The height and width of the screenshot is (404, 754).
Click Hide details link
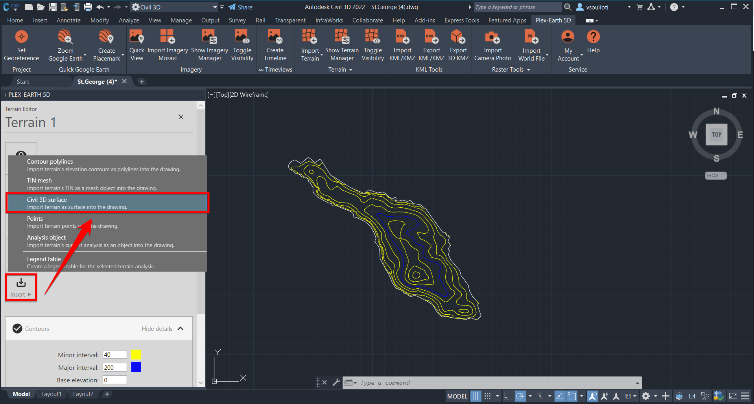point(157,329)
